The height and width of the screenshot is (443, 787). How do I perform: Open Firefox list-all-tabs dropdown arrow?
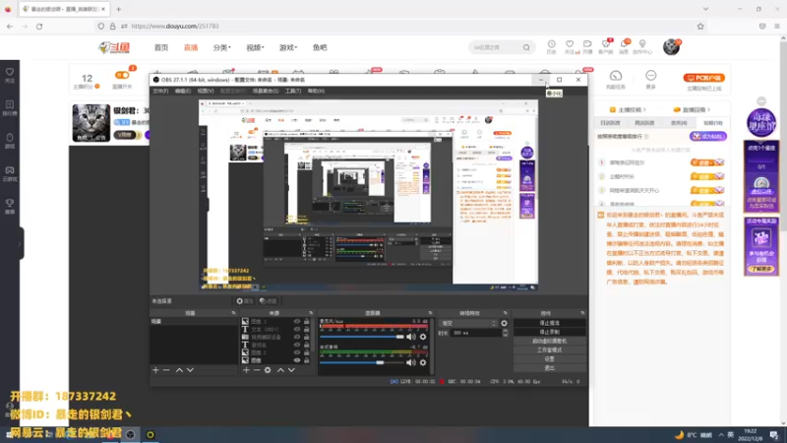tap(705, 9)
